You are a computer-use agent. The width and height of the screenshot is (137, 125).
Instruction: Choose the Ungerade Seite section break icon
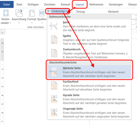click(x=54, y=113)
